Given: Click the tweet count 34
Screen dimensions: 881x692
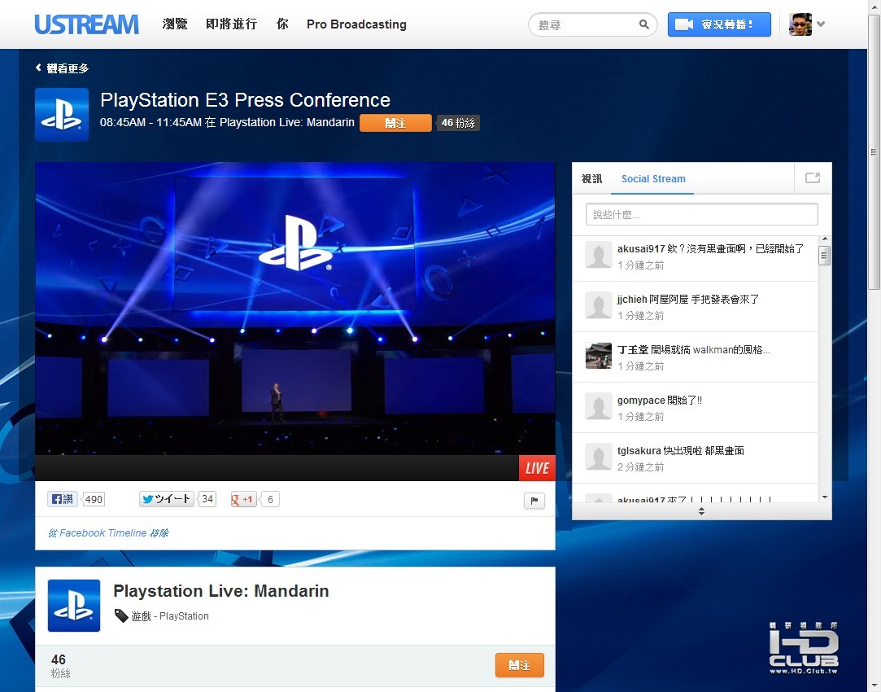Looking at the screenshot, I should [x=207, y=499].
